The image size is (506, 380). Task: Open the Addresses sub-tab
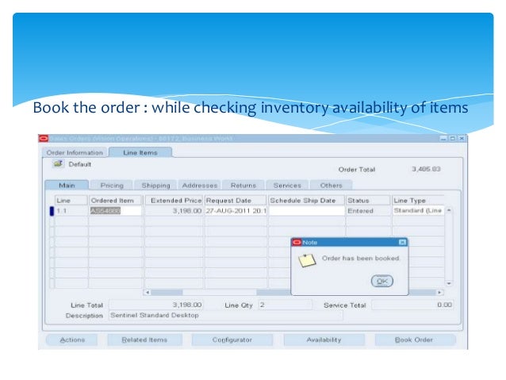200,186
